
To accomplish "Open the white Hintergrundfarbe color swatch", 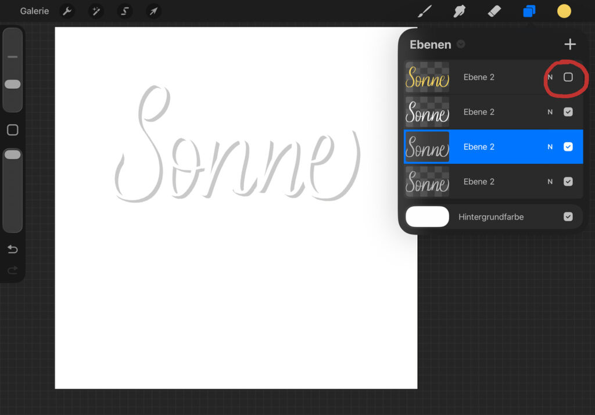I will [427, 216].
